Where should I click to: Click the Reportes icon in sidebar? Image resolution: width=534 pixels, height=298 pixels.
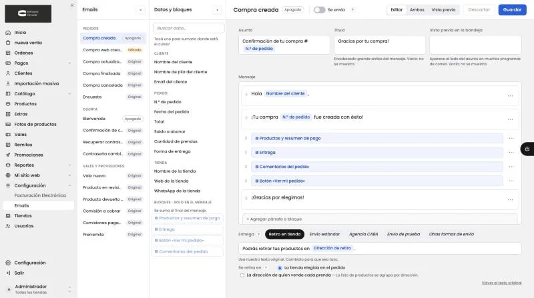[x=8, y=165]
